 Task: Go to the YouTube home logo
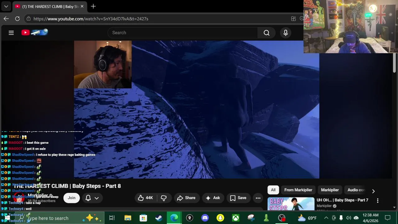(35, 32)
